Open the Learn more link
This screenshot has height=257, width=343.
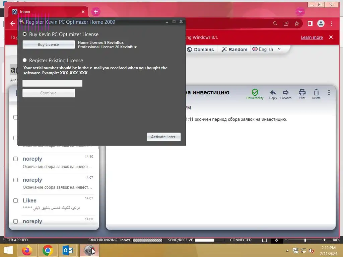[312, 37]
